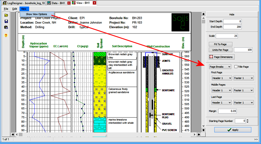Select Show View Options menu item
The image size is (261, 144).
click(x=36, y=14)
